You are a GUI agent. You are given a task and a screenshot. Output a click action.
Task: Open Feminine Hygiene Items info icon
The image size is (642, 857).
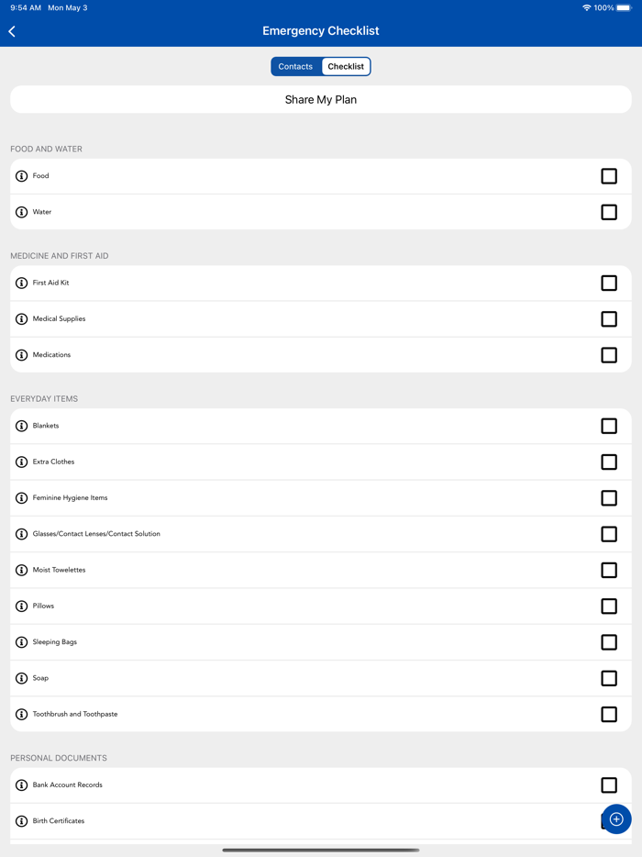pyautogui.click(x=21, y=498)
